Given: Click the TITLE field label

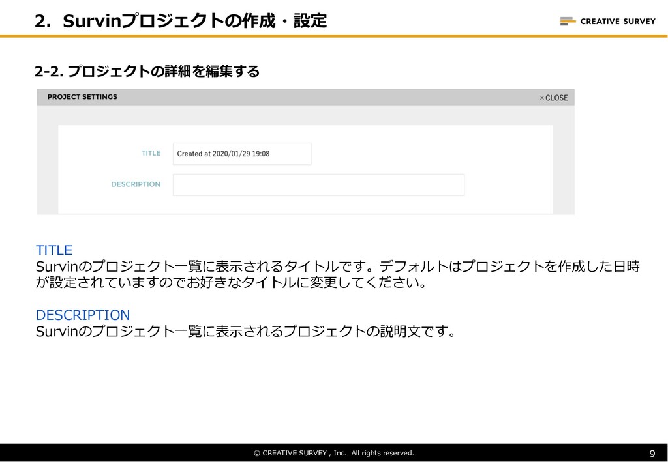Looking at the screenshot, I should (151, 153).
